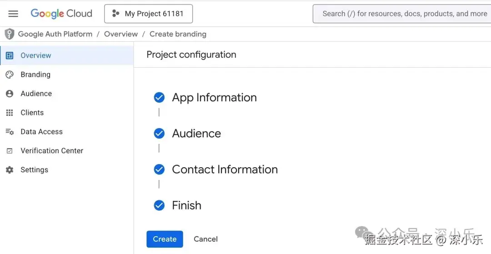Click the Google Cloud logo

[61, 14]
